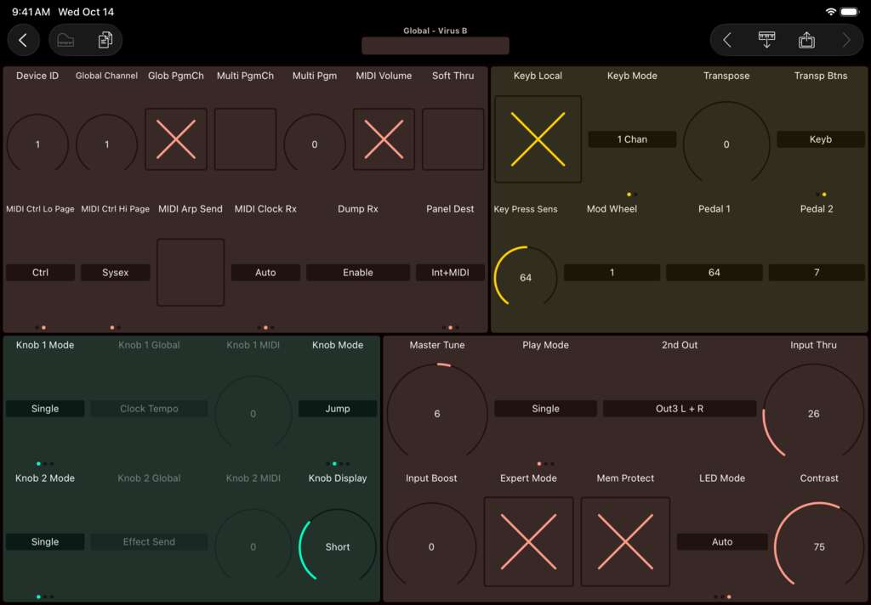Open Play Mode Single selector
This screenshot has height=605, width=871.
(x=545, y=409)
